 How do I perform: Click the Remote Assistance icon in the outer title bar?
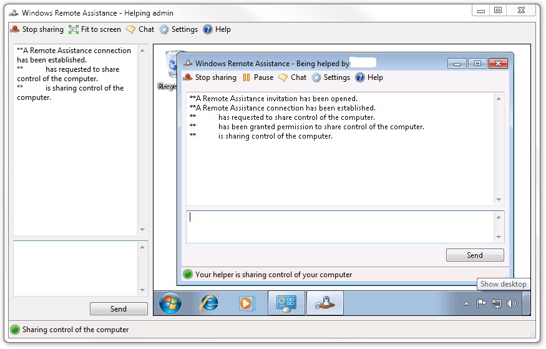click(14, 13)
